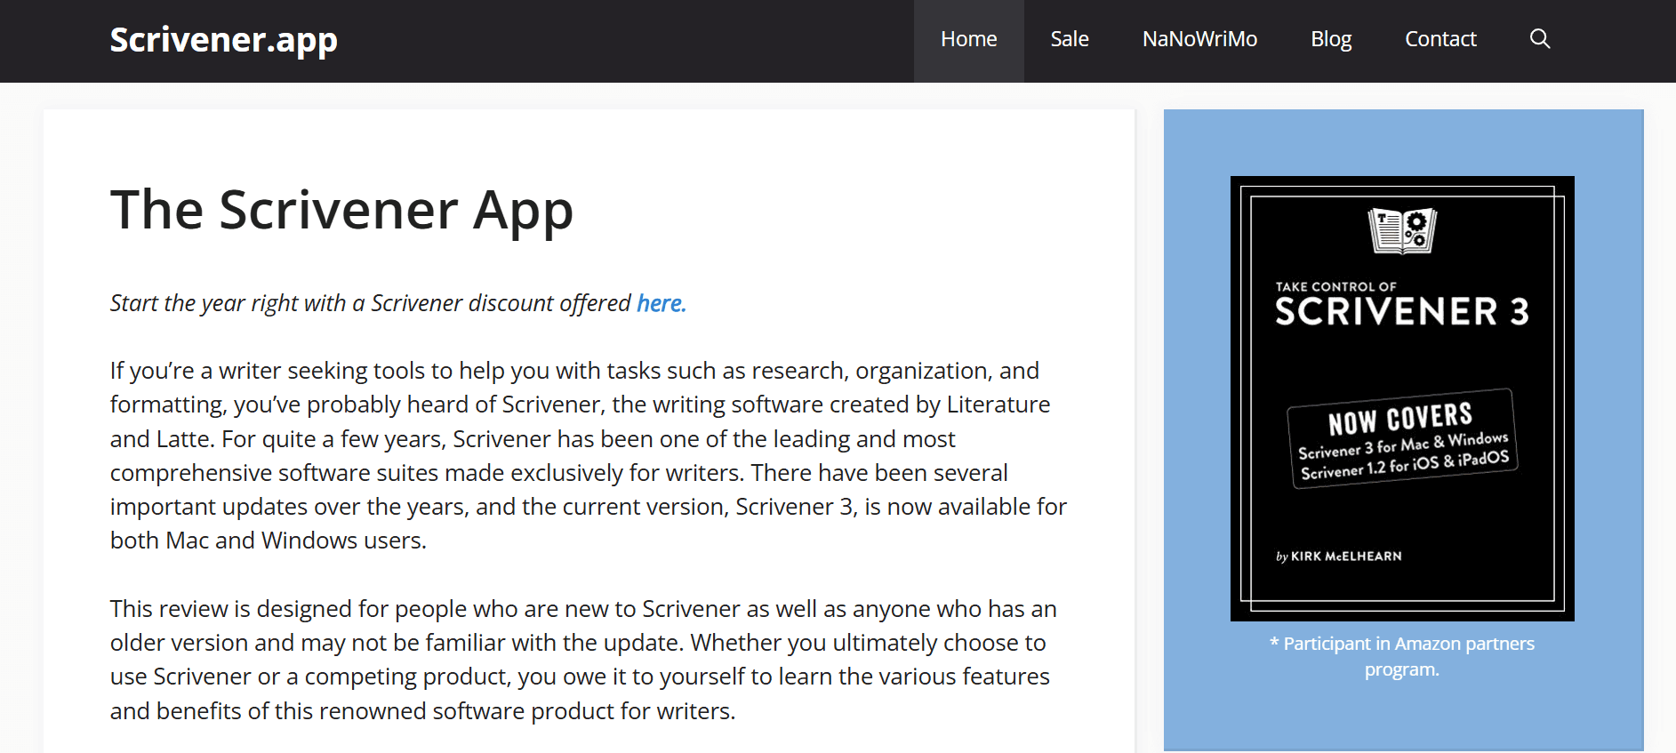Open the Sale menu item
This screenshot has height=753, width=1676.
click(1070, 39)
